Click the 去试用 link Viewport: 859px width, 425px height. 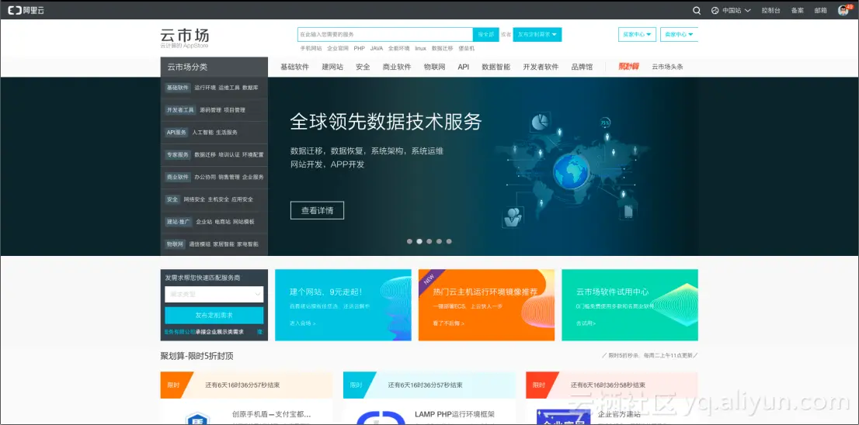(x=586, y=323)
